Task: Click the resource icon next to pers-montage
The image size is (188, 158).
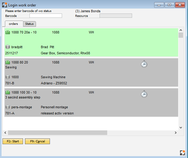Action: (8, 107)
